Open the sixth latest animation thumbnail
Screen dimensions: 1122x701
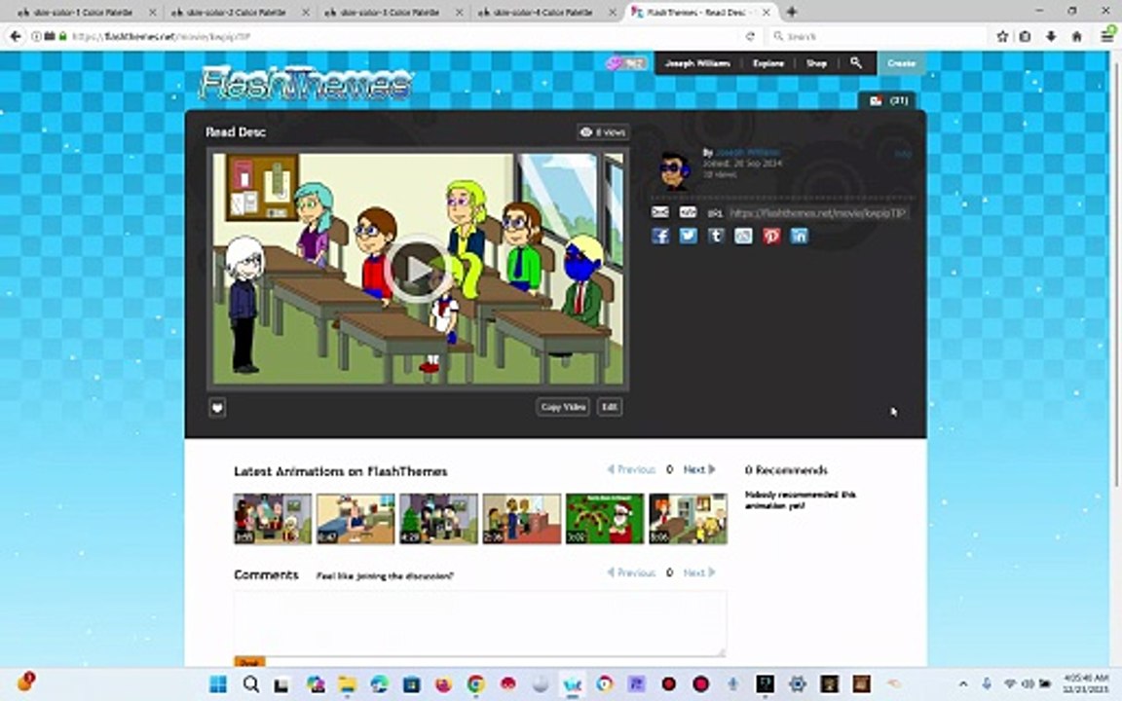pyautogui.click(x=688, y=519)
